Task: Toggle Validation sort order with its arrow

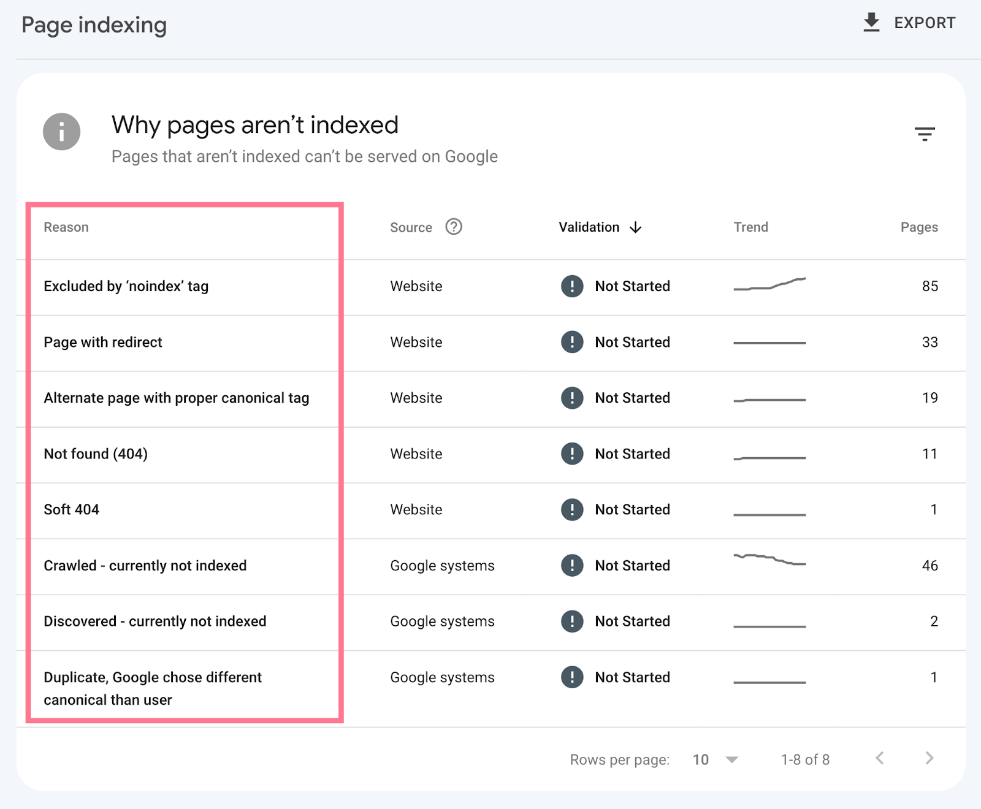Action: click(636, 227)
